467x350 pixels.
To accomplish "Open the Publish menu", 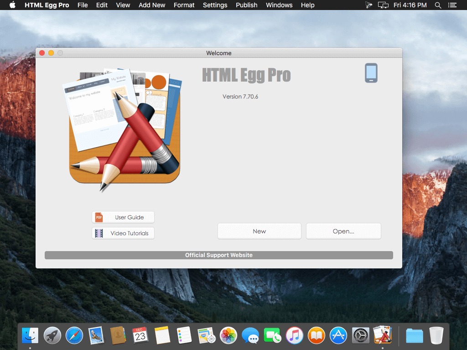I will [x=247, y=5].
